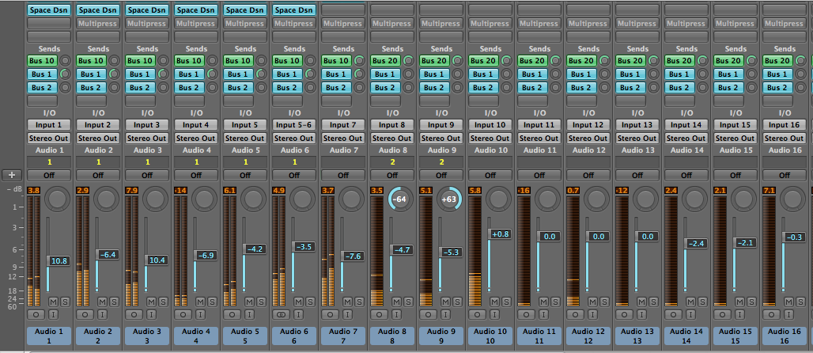Click the pan knob on Audio 12
This screenshot has width=813, height=353.
pos(596,199)
